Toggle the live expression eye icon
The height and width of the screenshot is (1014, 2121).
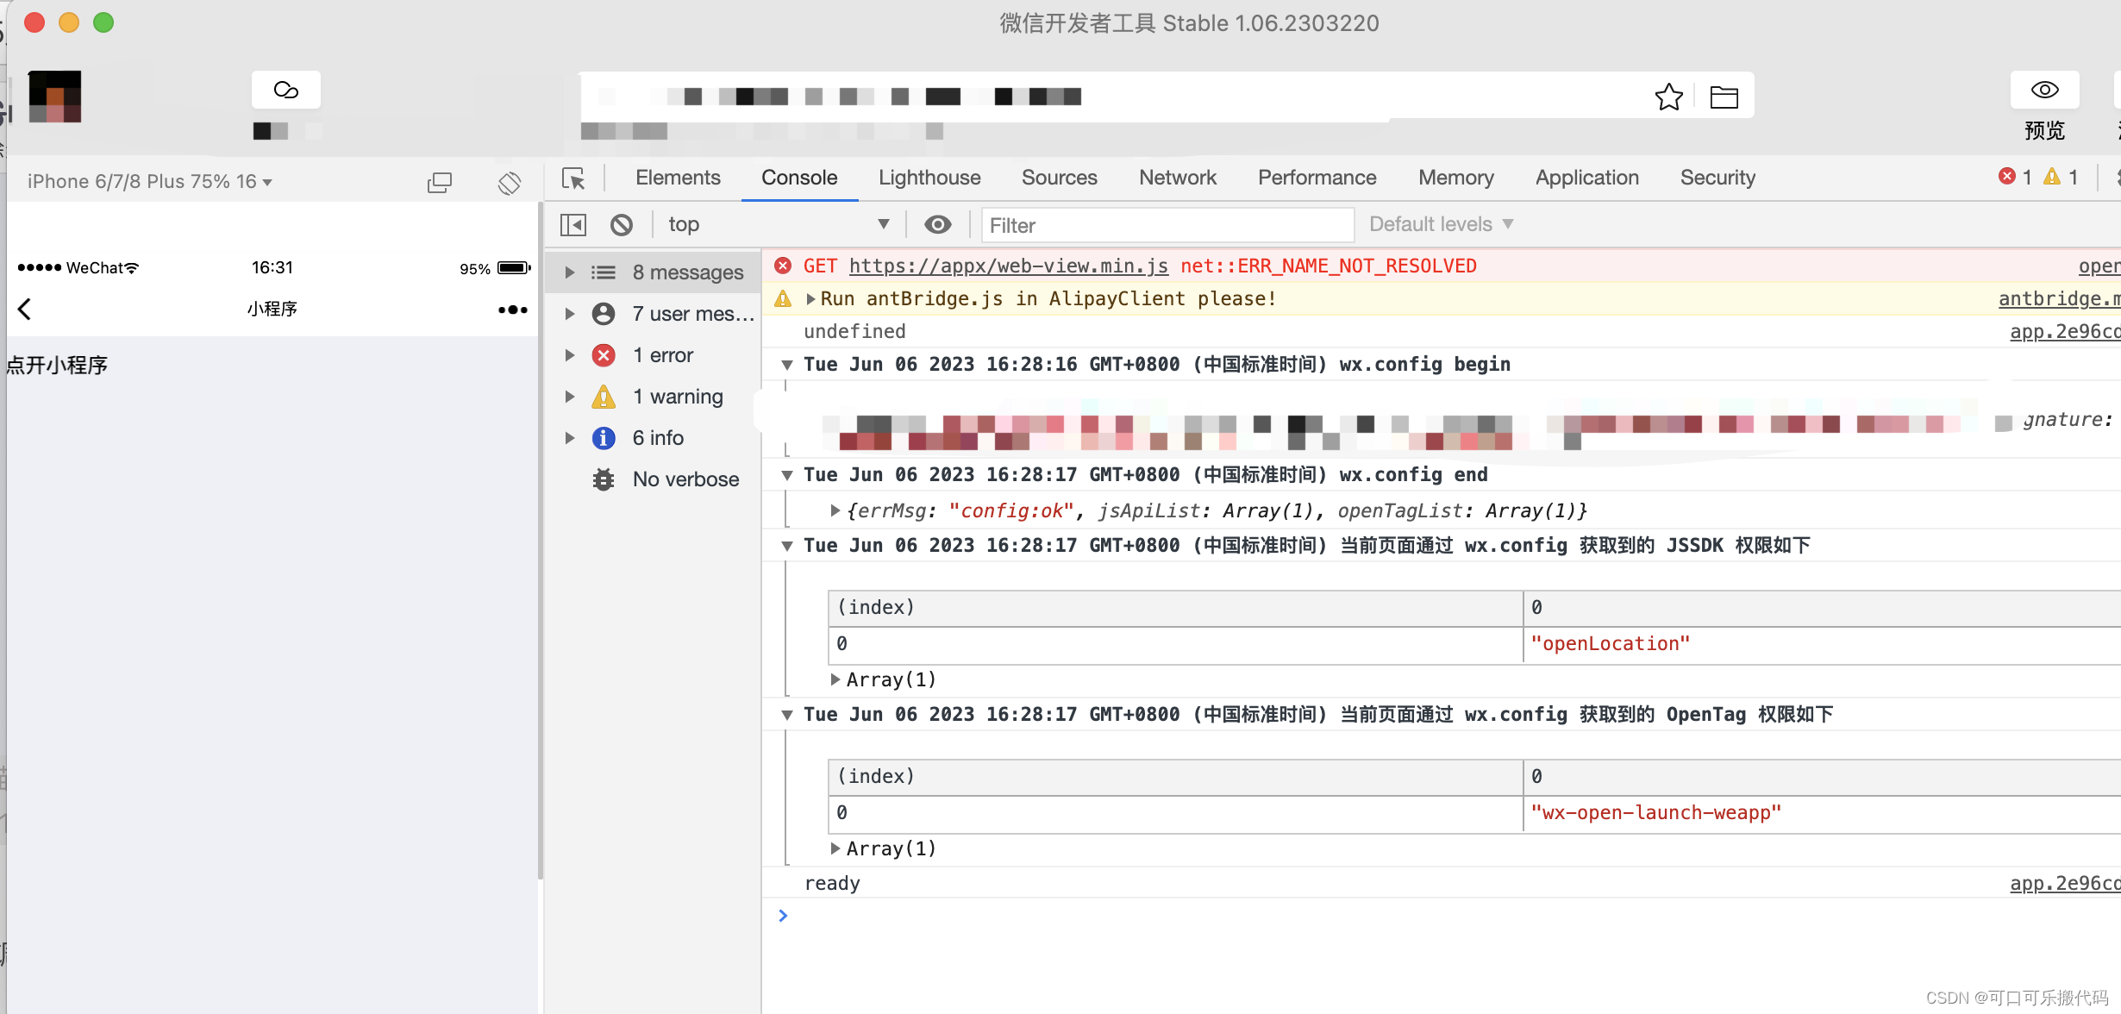(938, 224)
